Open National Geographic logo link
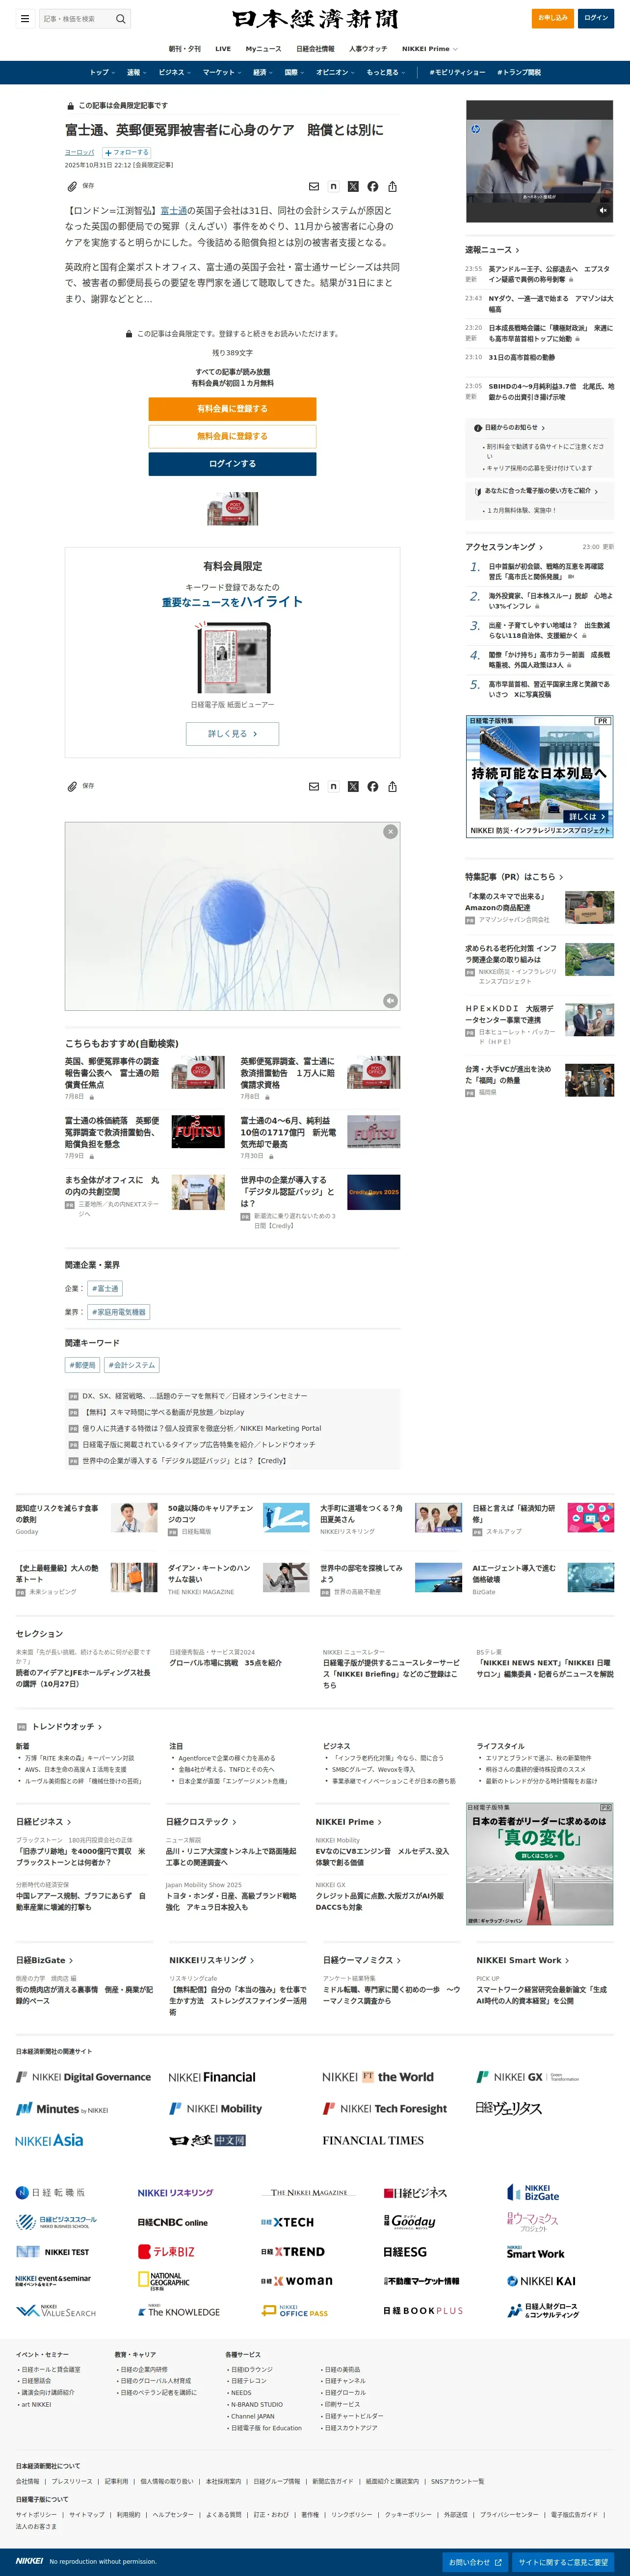 163,2280
